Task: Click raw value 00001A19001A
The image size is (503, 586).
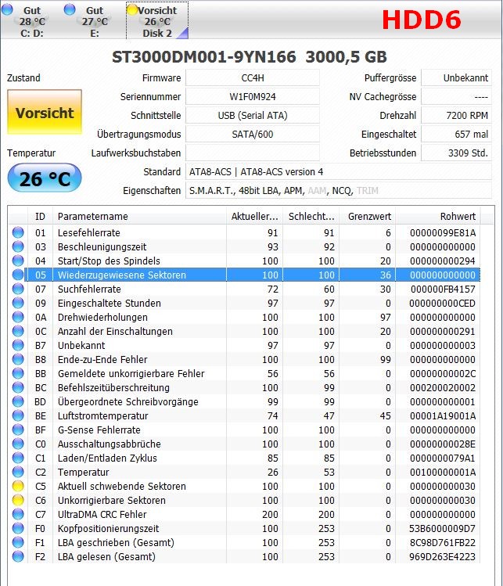Action: [443, 416]
